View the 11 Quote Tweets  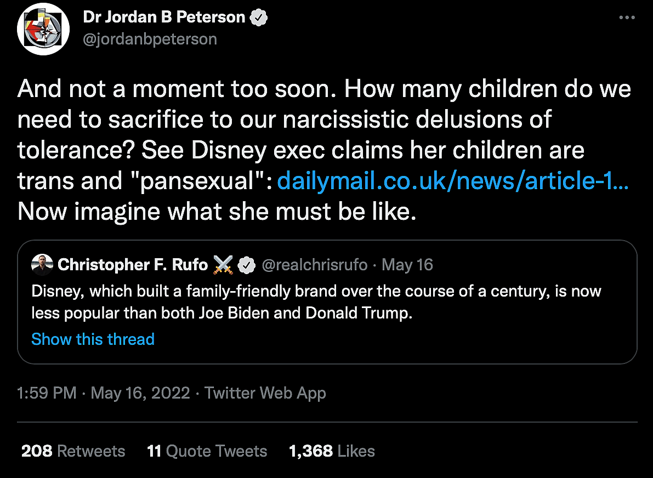(207, 451)
